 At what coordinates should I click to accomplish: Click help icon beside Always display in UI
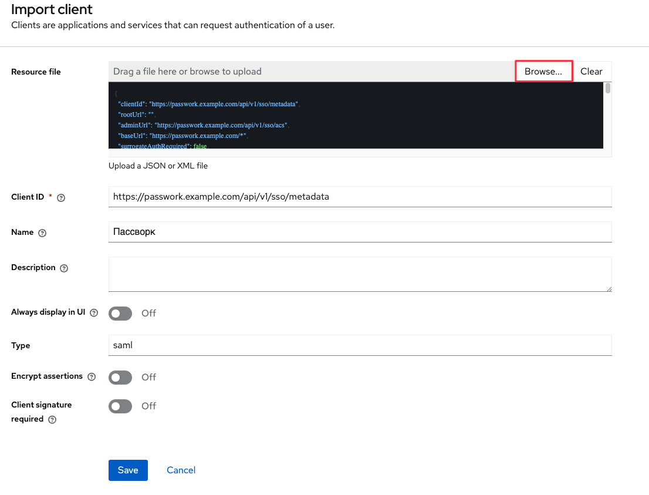coord(94,312)
